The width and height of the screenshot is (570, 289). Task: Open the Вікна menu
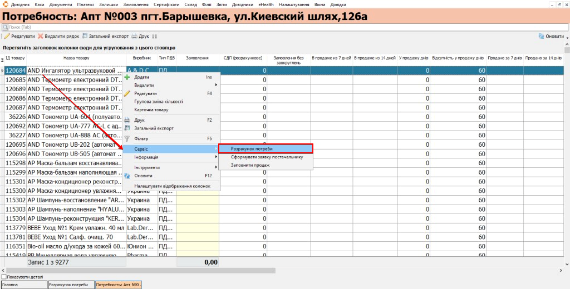point(320,4)
